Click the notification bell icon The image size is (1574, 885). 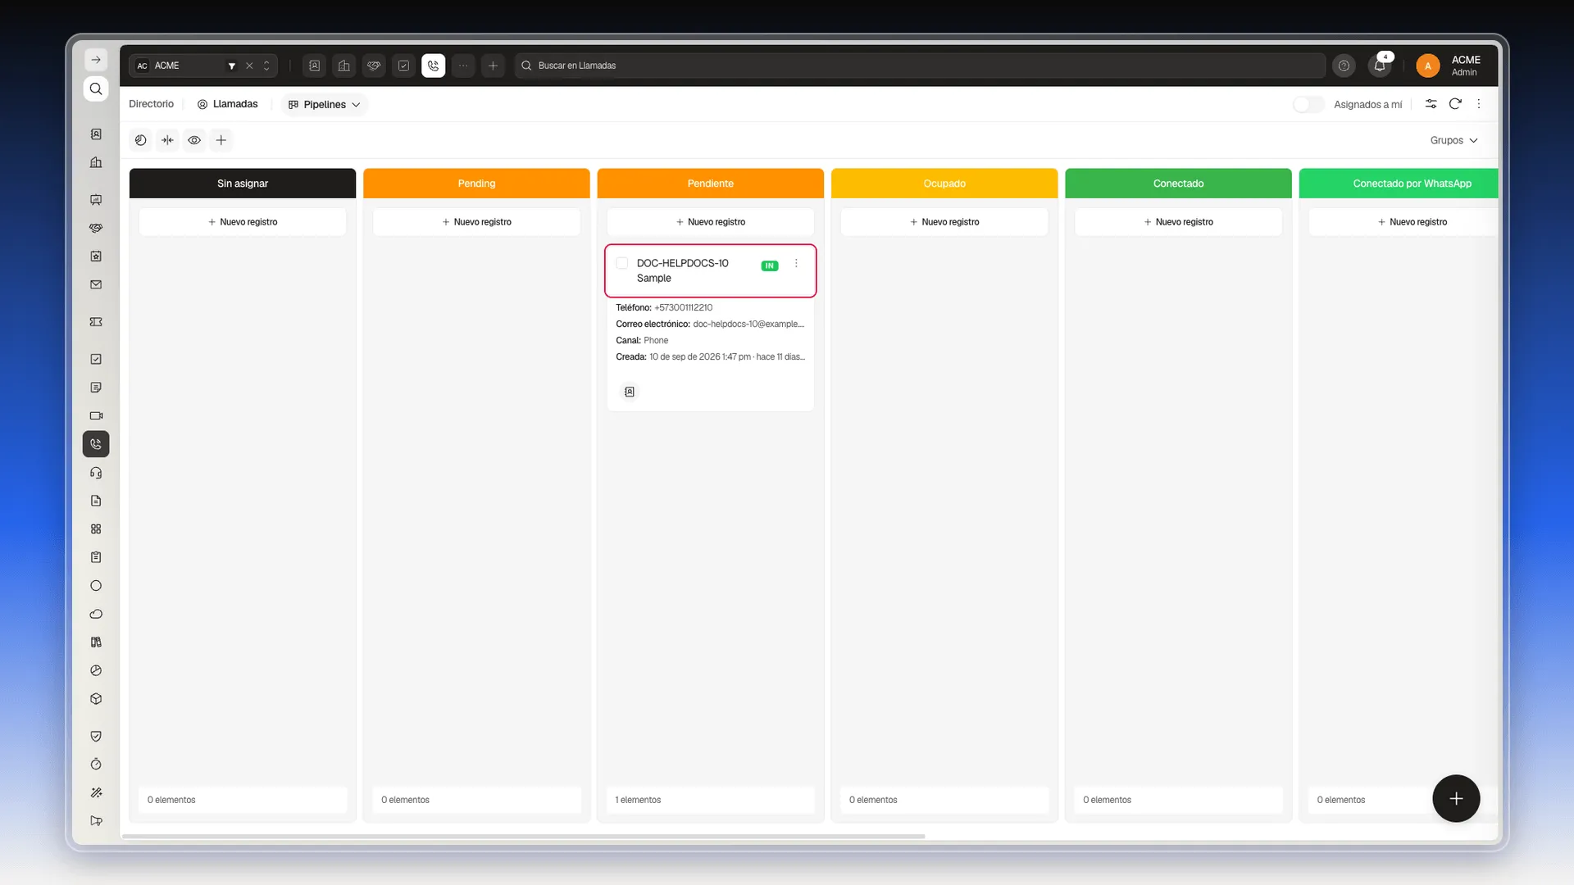(1380, 66)
